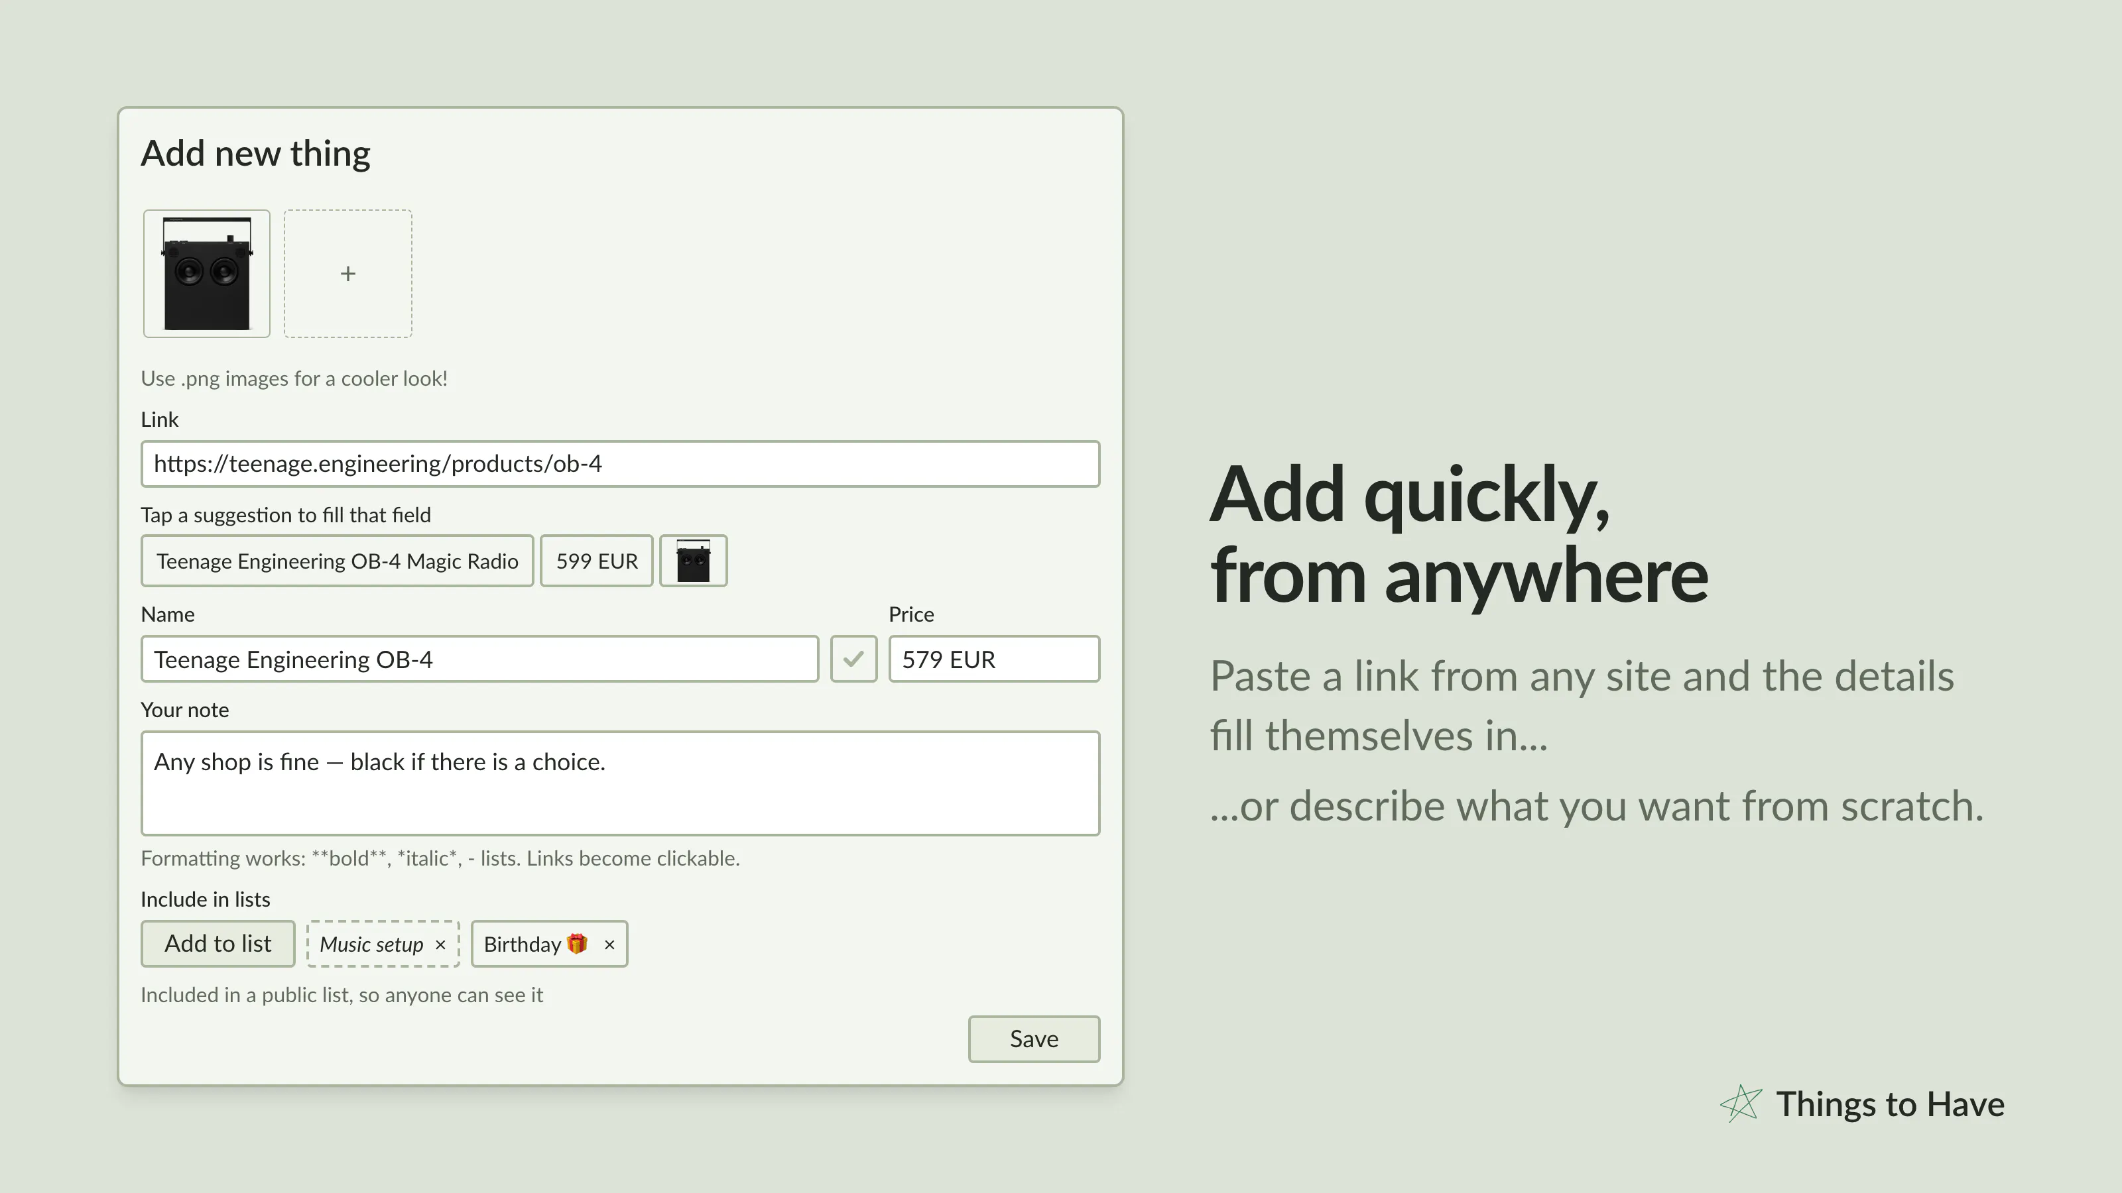This screenshot has width=2122, height=1193.
Task: Click the Name input field
Action: (x=479, y=659)
